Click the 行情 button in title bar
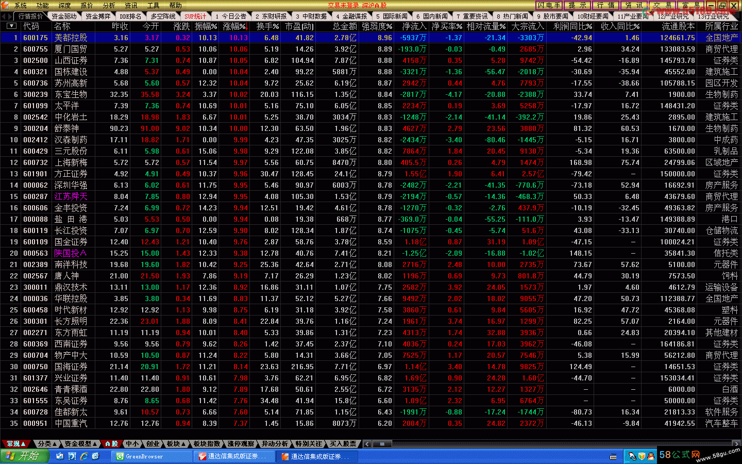This screenshot has width=742, height=464. tap(605, 5)
